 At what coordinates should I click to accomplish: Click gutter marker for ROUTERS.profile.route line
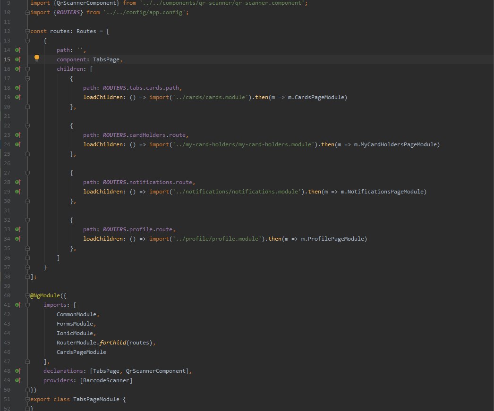tap(18, 229)
